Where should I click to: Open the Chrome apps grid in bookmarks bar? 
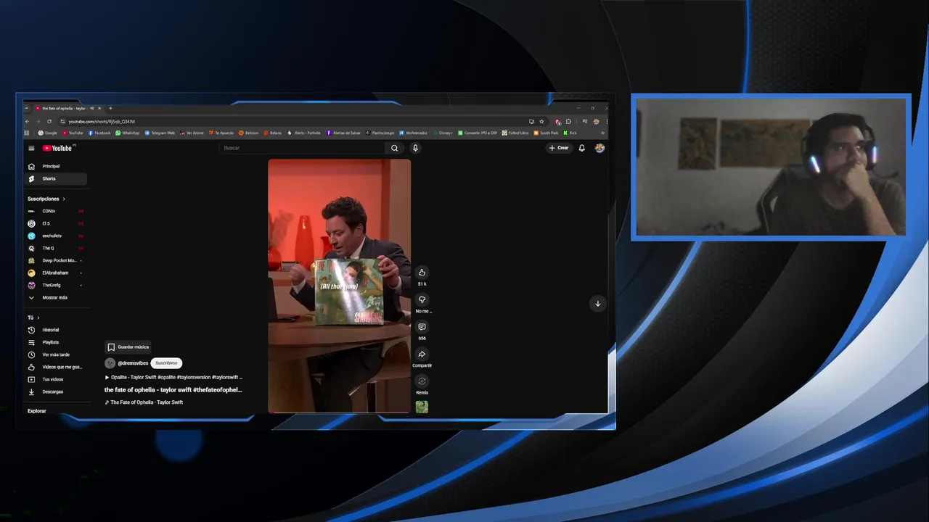click(26, 133)
